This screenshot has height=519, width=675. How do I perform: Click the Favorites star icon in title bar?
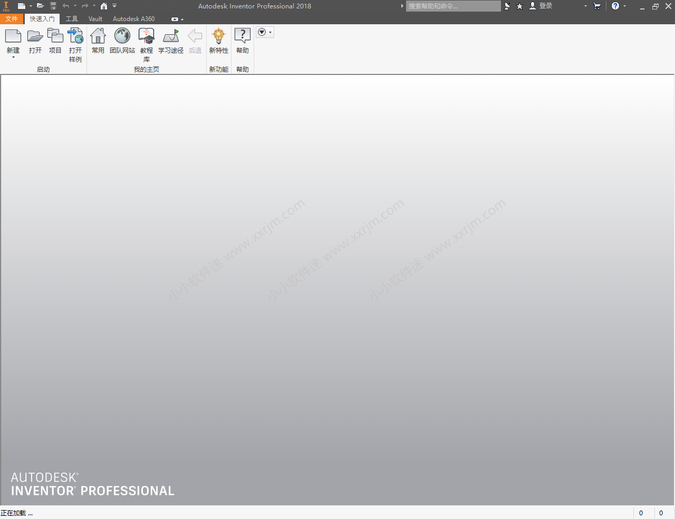(x=519, y=6)
